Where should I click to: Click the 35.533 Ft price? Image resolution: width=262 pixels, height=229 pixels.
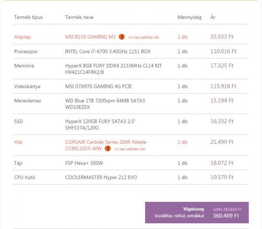[222, 37]
